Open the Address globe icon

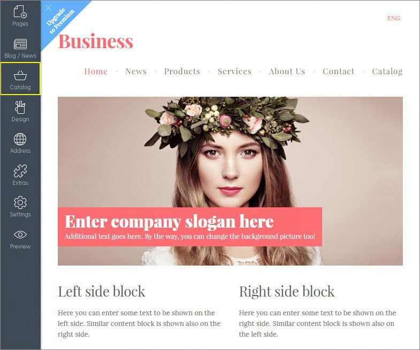(x=20, y=143)
